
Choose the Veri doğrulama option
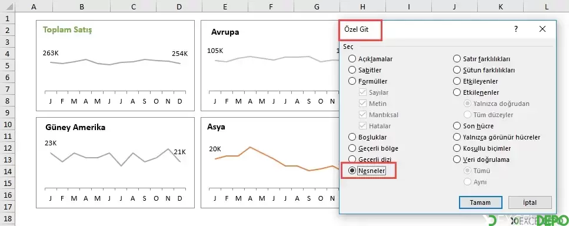[481, 159]
